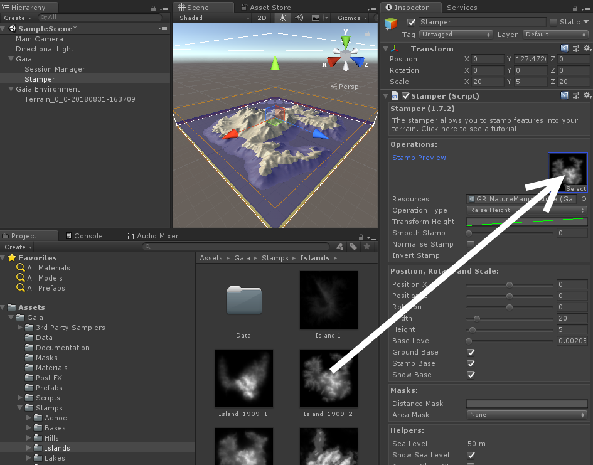Viewport: 593px width, 465px height.
Task: Toggle scene lighting sun icon
Action: click(282, 18)
